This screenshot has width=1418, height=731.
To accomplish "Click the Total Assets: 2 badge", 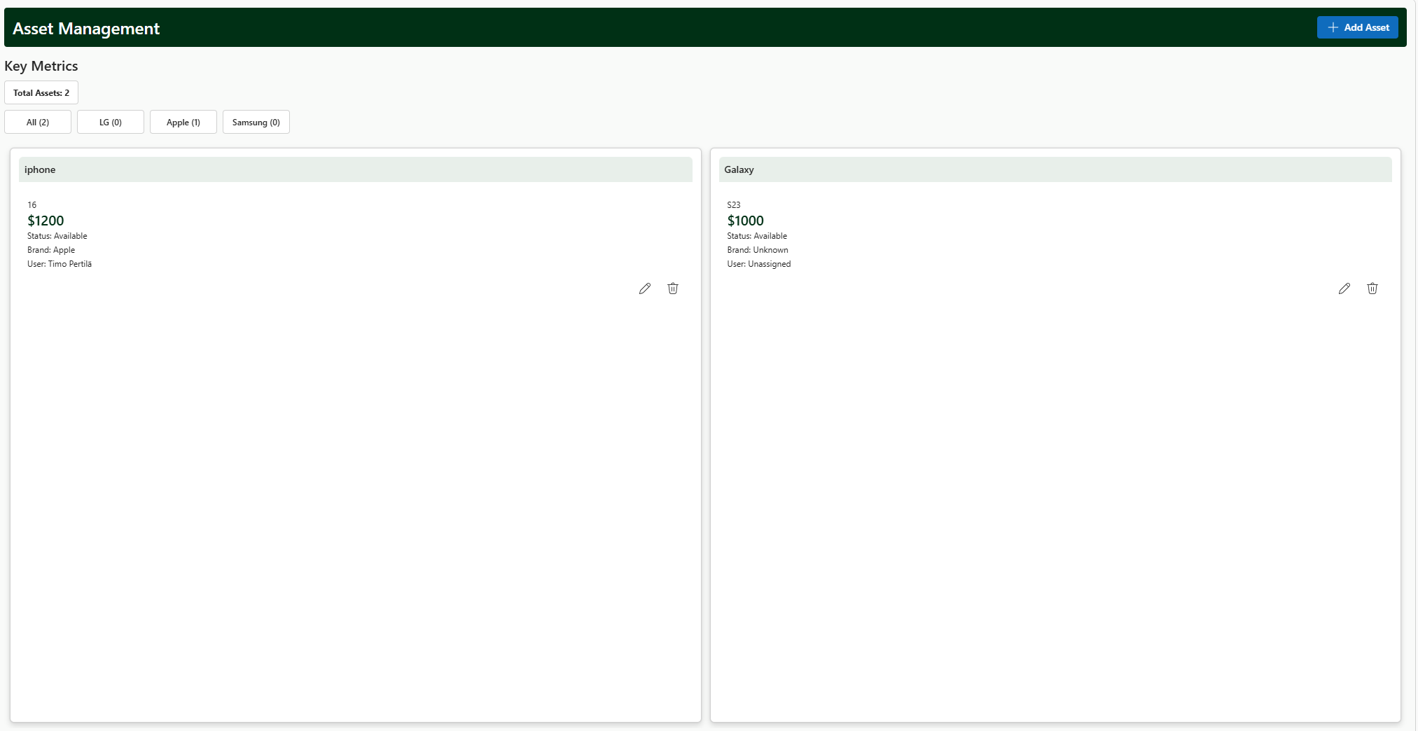I will (x=41, y=92).
